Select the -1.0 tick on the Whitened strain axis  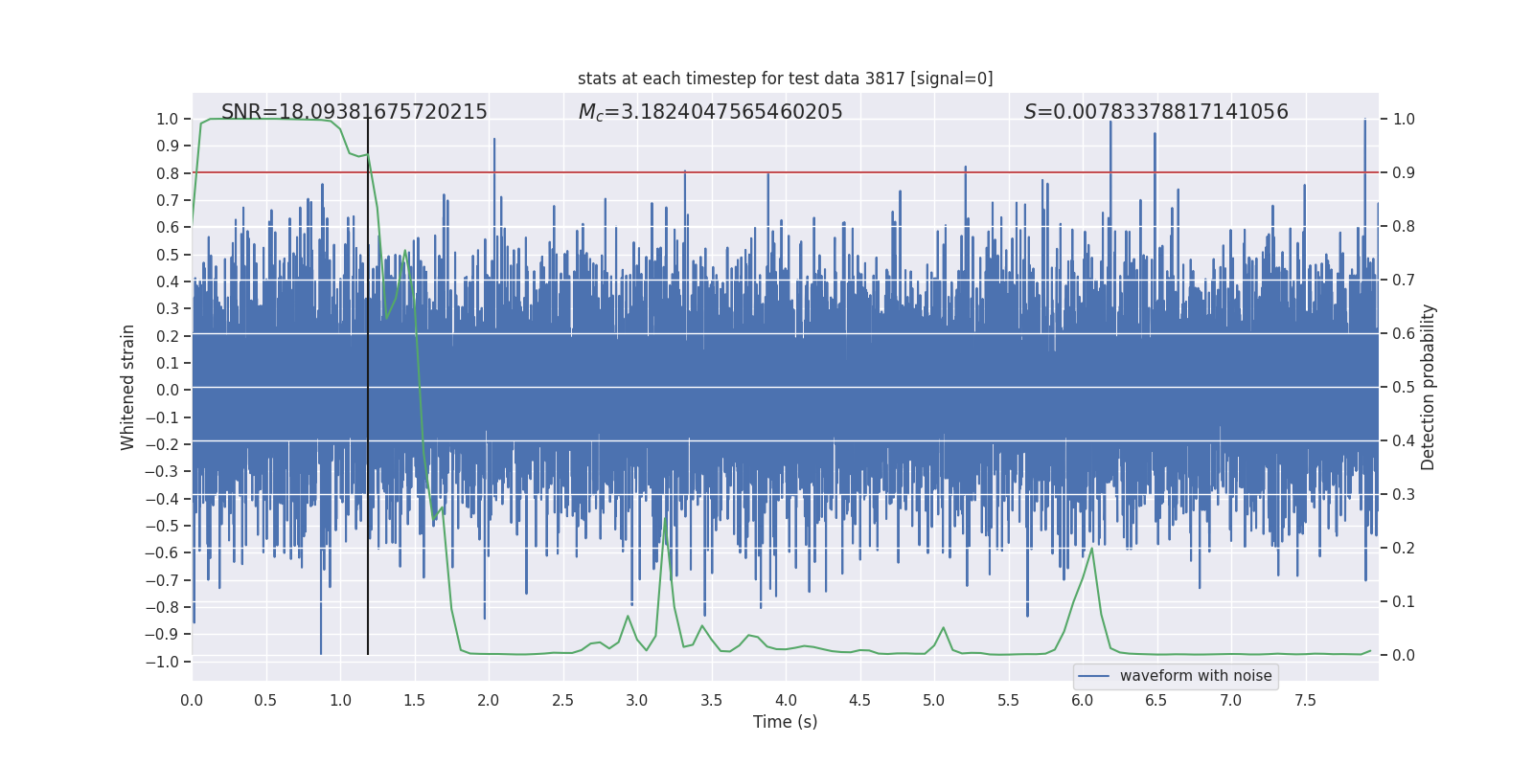click(162, 662)
